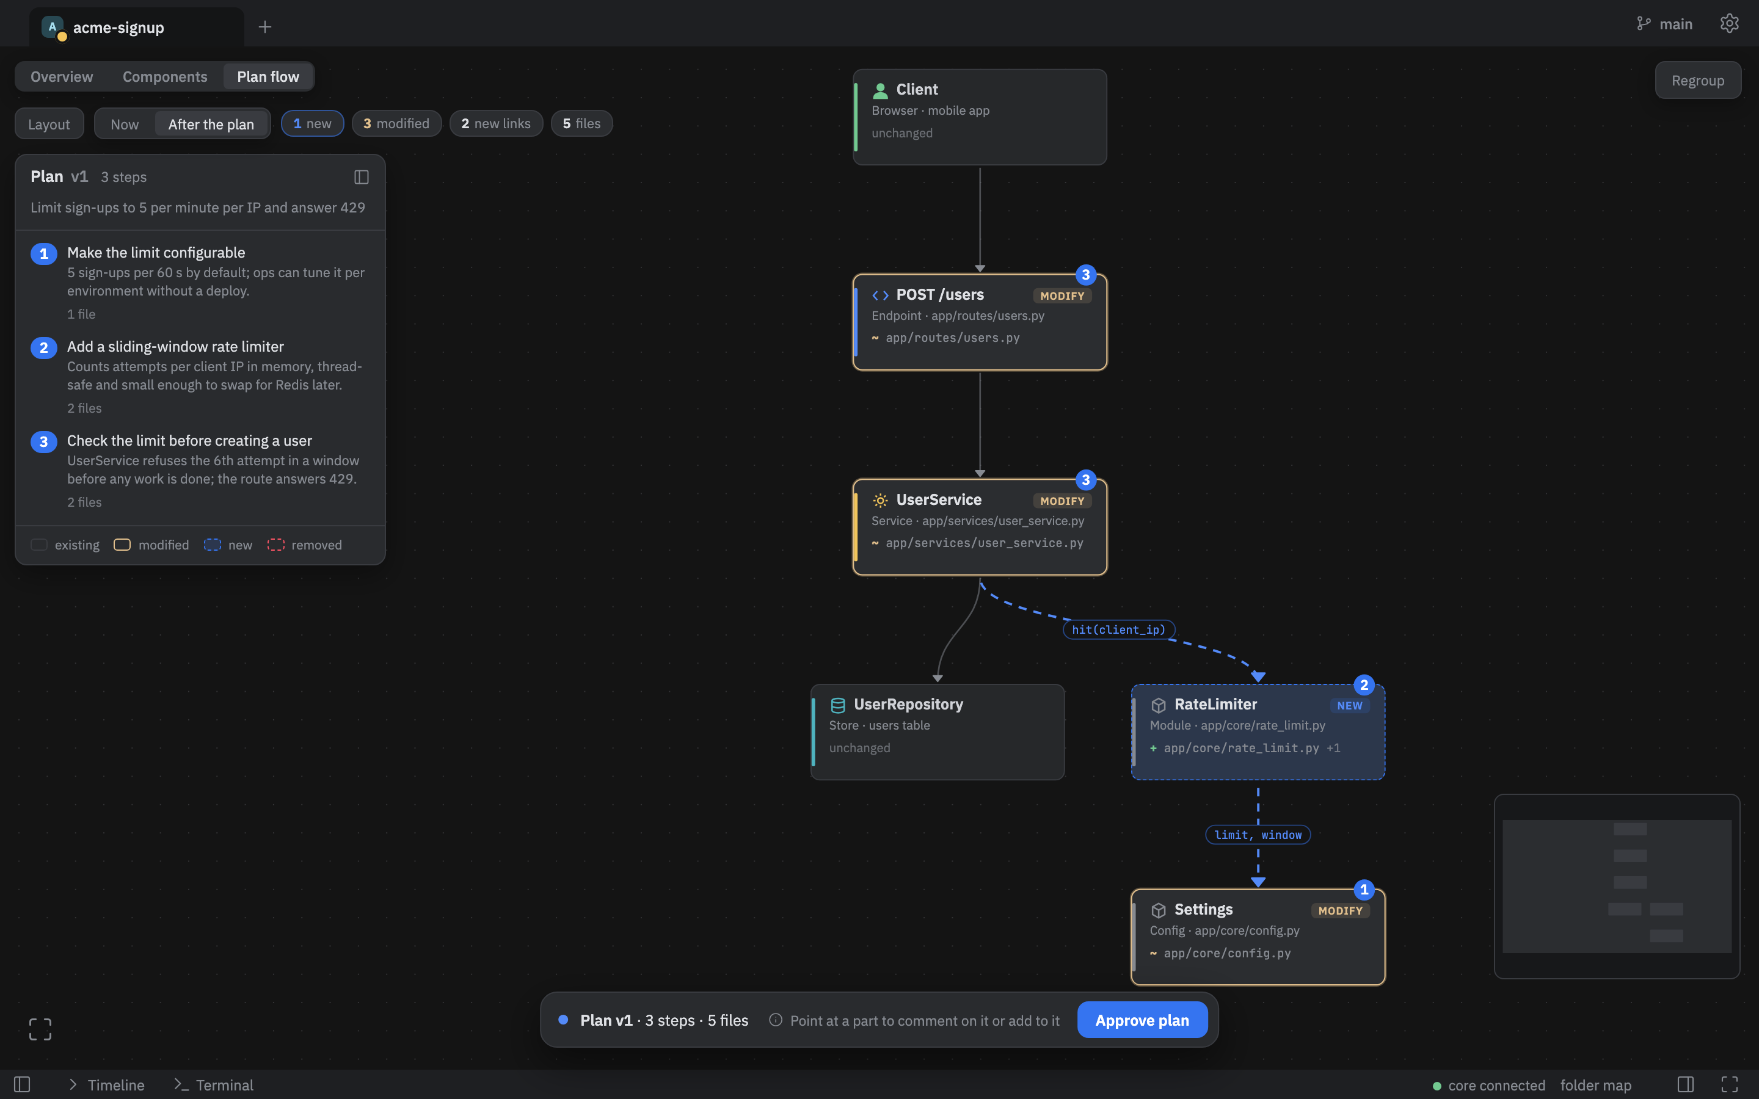Click the folder map status link

point(1595,1084)
